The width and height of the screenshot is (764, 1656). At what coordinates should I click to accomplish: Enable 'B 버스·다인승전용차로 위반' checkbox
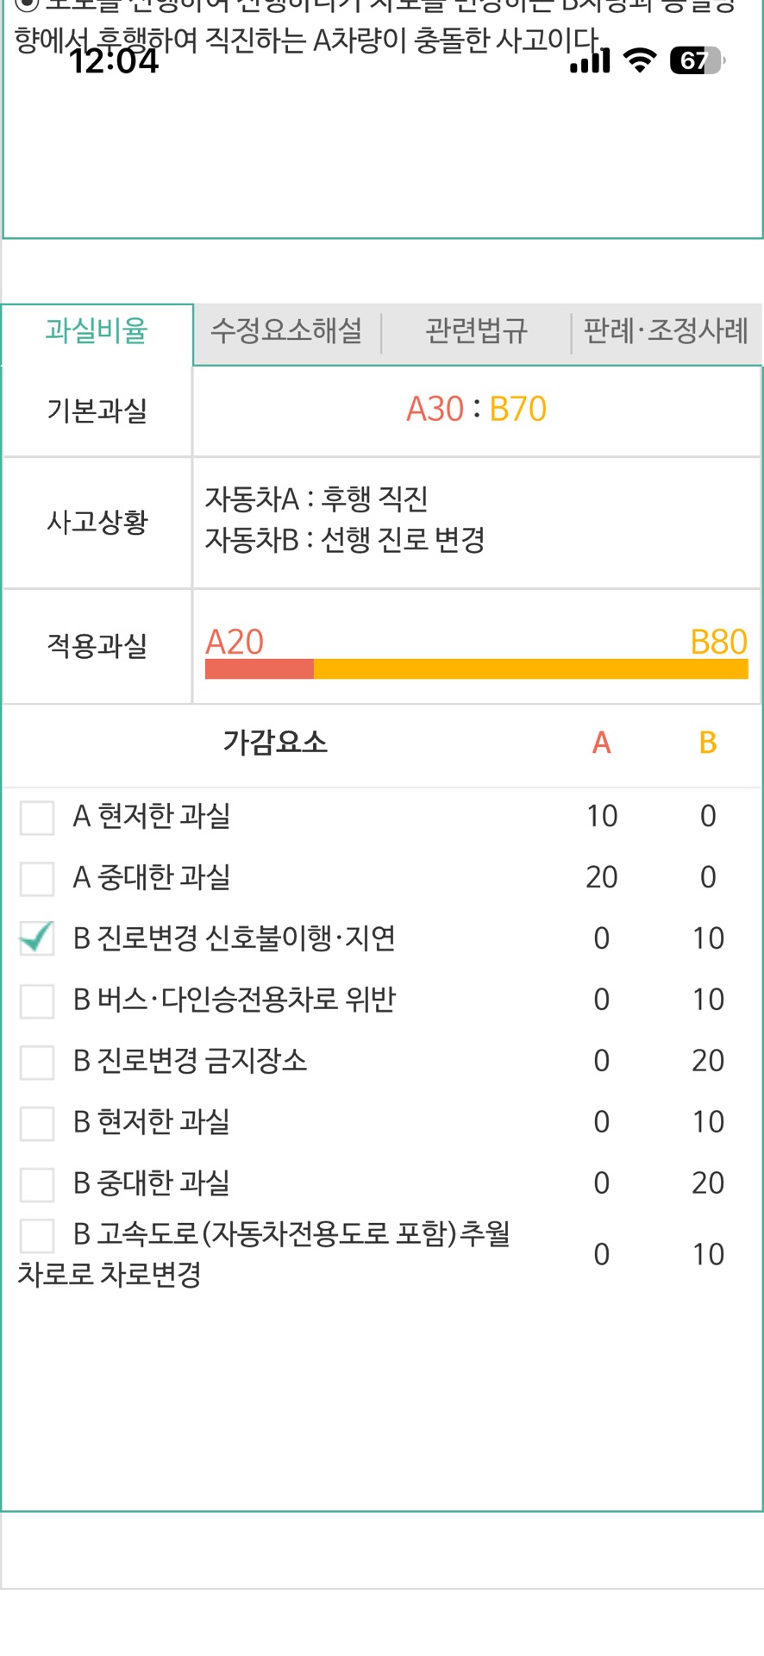coord(37,1000)
